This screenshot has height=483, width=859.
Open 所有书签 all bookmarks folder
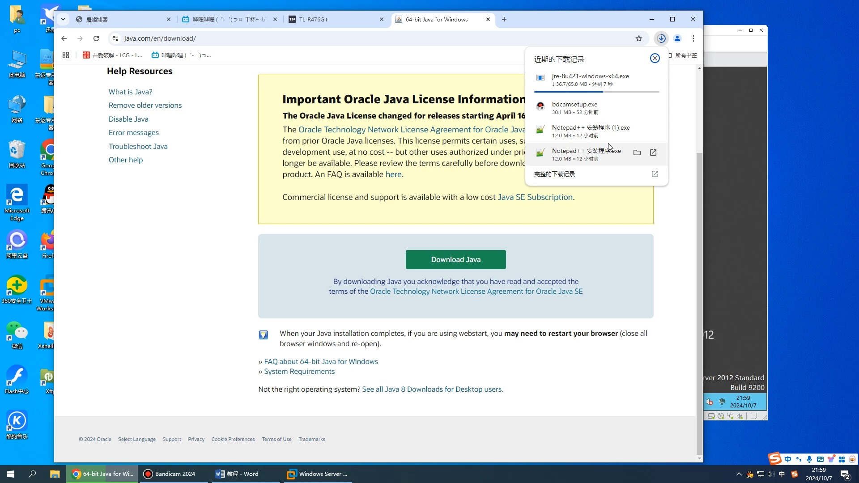point(683,55)
